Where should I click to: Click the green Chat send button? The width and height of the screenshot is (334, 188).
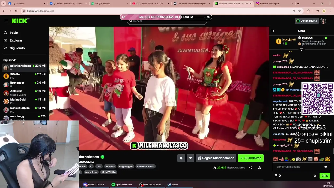click(325, 176)
